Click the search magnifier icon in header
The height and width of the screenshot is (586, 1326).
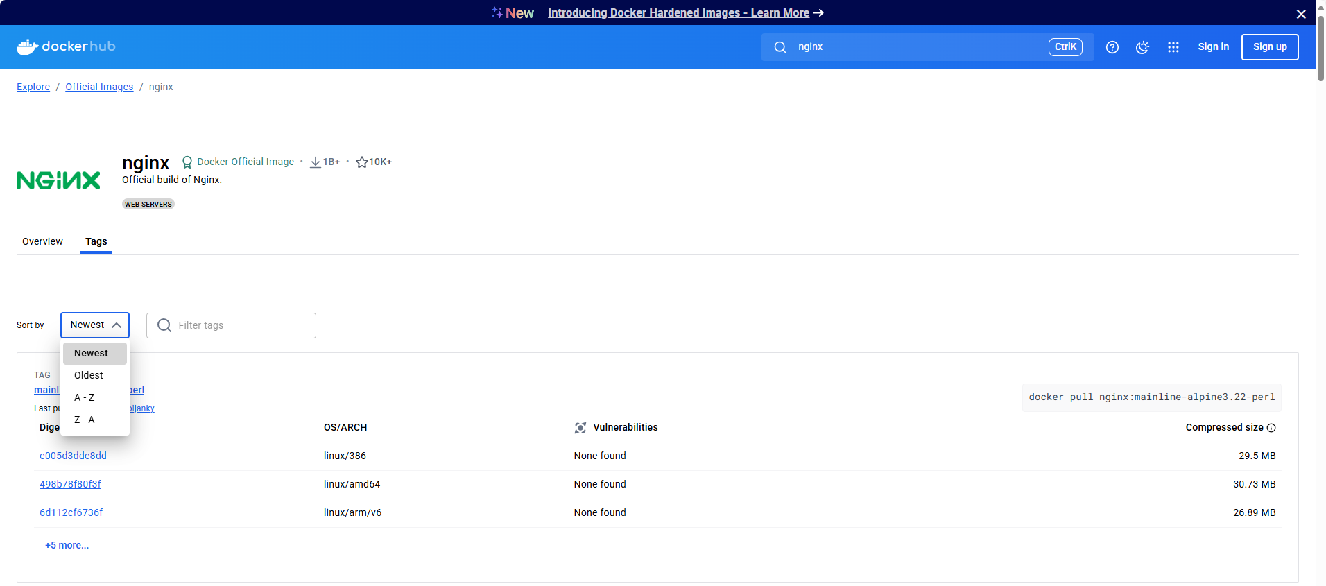pyautogui.click(x=780, y=47)
